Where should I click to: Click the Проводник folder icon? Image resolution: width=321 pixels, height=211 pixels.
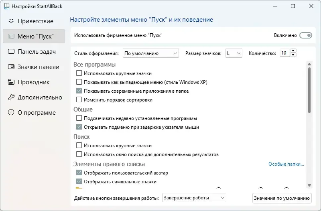[11, 82]
